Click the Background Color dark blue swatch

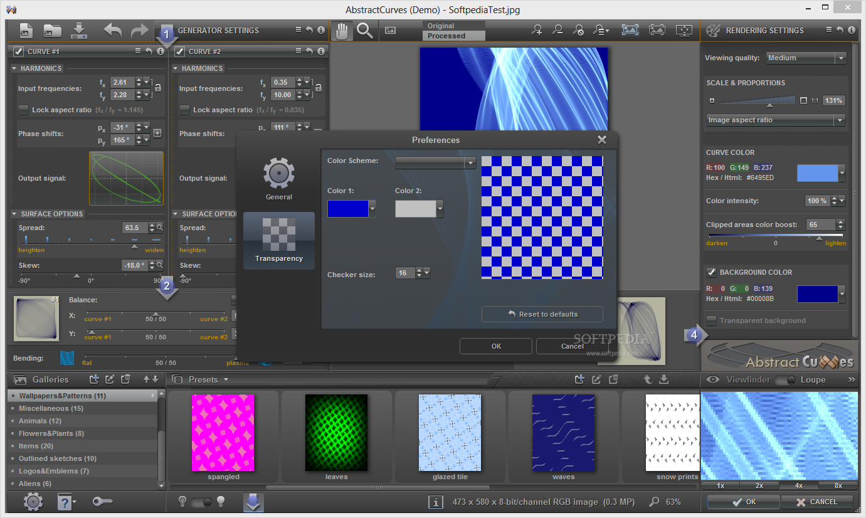[x=818, y=294]
